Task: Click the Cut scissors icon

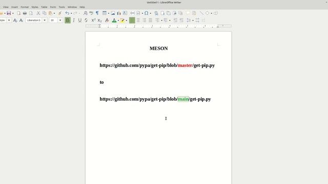Action: pyautogui.click(x=38, y=13)
